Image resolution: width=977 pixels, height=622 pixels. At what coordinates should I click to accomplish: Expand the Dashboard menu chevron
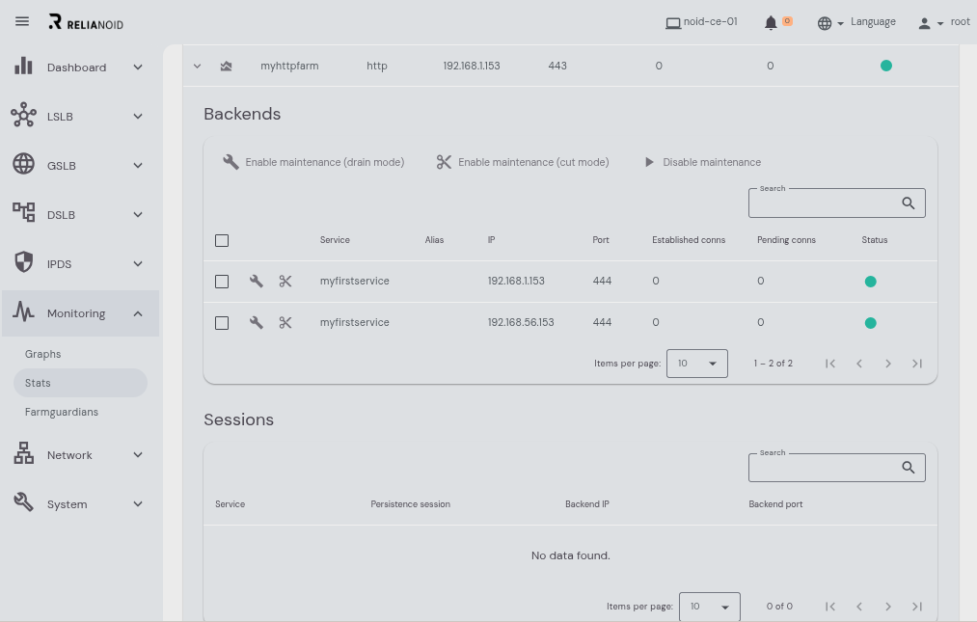[138, 68]
